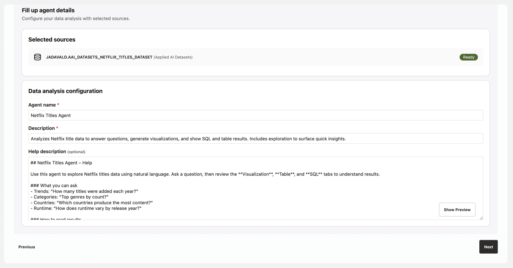Click the Show Preview button

457,209
